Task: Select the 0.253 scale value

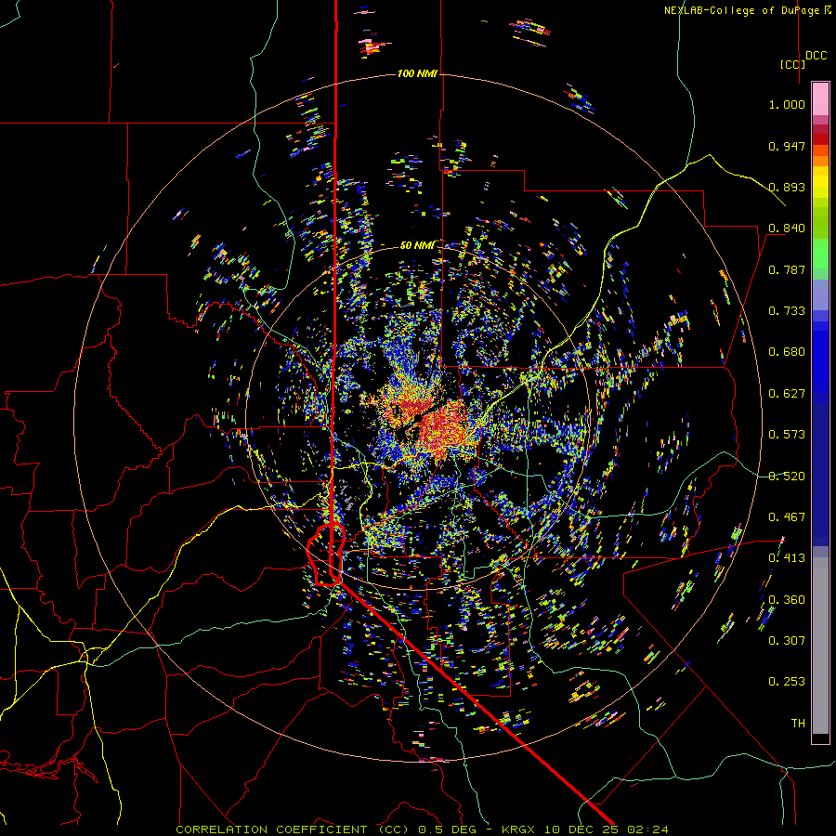Action: (787, 682)
